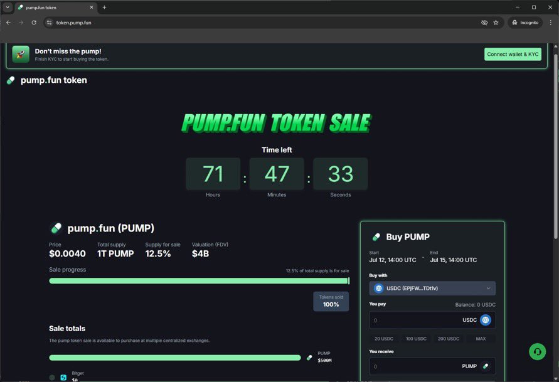Select the pump.fun token browser tab
559x382 pixels.
(56, 8)
